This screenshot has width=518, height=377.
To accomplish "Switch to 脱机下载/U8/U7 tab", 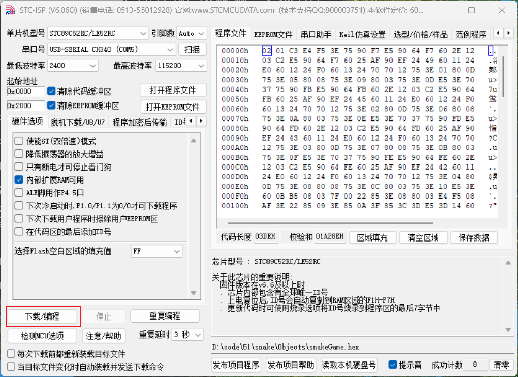I will point(77,123).
